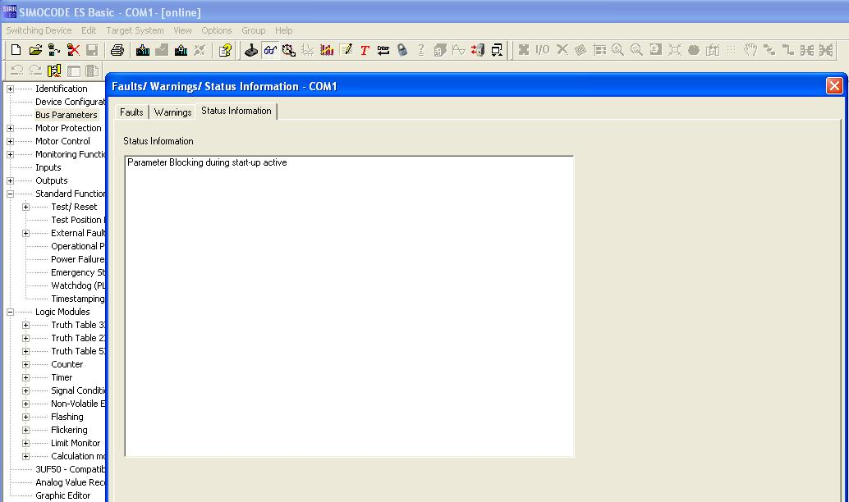Viewport: 849px width, 502px height.
Task: Close the Faults/Warnings/Status Information dialog
Action: tap(834, 85)
